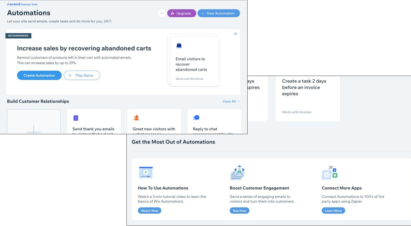Click the Works with Wix Stores label

click(x=189, y=79)
